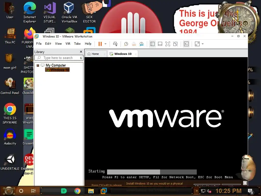Image resolution: width=261 pixels, height=196 pixels.
Task: Open the power options dropdown beside the pause button
Action: tap(106, 44)
